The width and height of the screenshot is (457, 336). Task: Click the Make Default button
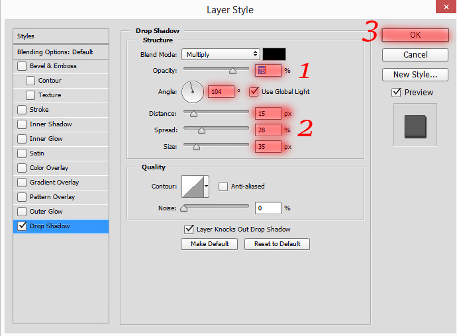pyautogui.click(x=209, y=244)
